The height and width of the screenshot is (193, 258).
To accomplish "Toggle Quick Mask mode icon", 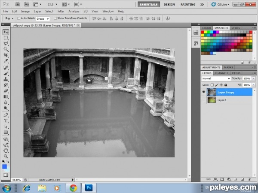I will tap(6, 175).
